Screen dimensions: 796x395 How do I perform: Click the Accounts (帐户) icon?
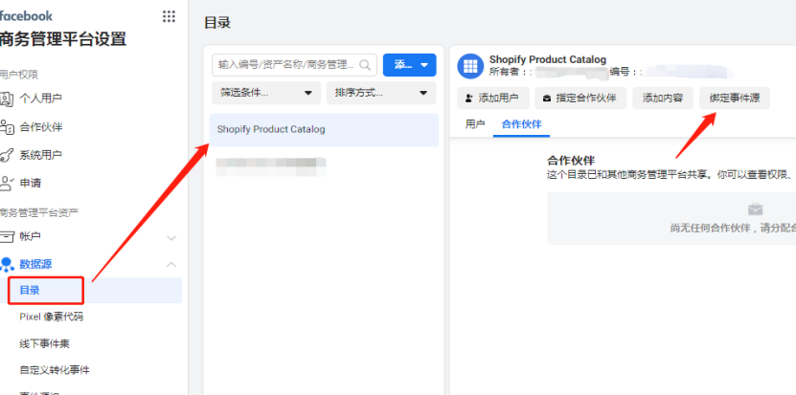(6, 236)
